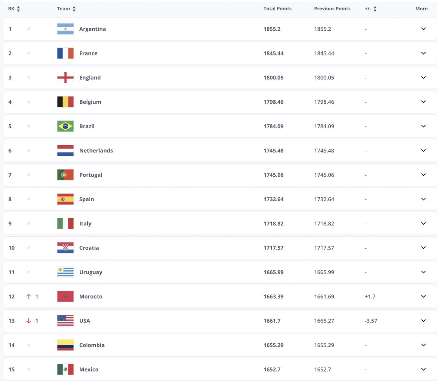Click the Portugal flag icon

coord(65,175)
